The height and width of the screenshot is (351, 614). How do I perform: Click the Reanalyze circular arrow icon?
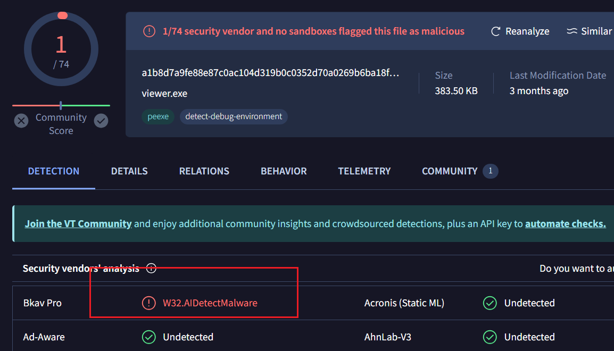pos(495,31)
